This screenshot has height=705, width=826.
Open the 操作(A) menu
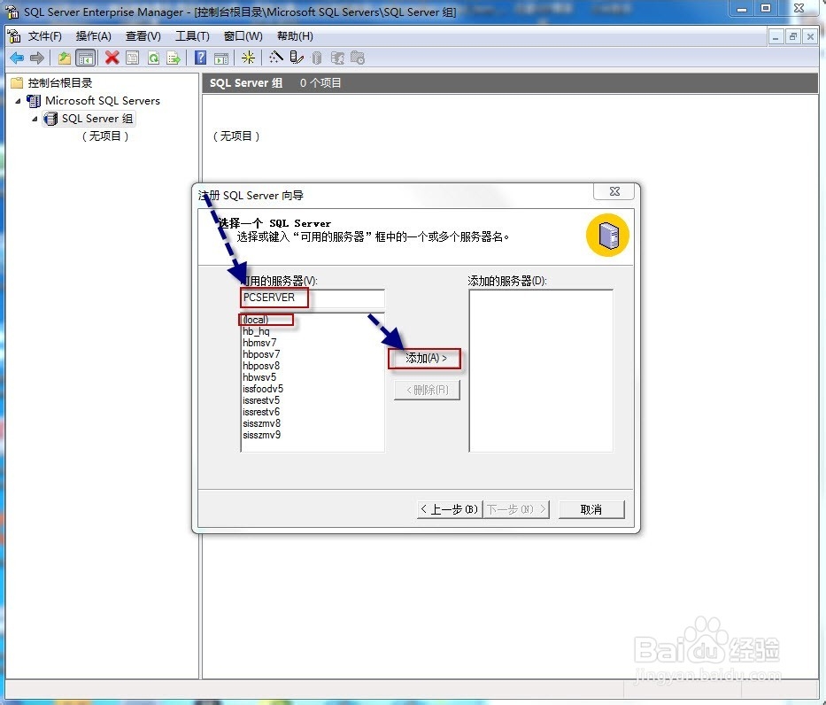pos(93,35)
